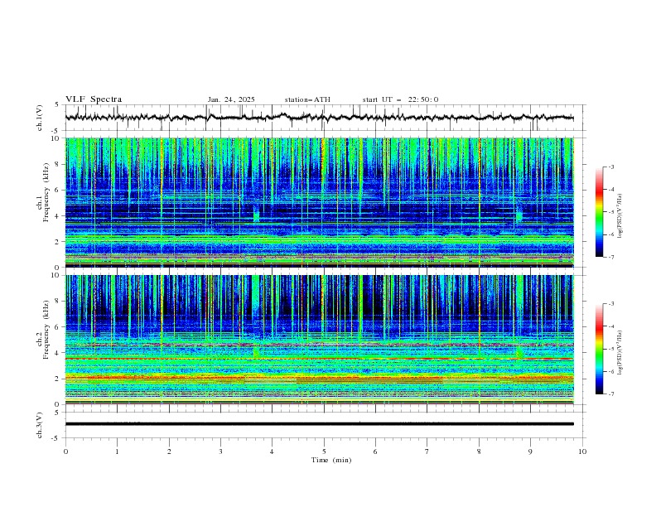
Task: Click the "-7" label on ch.2 color bar
Action: tap(611, 394)
